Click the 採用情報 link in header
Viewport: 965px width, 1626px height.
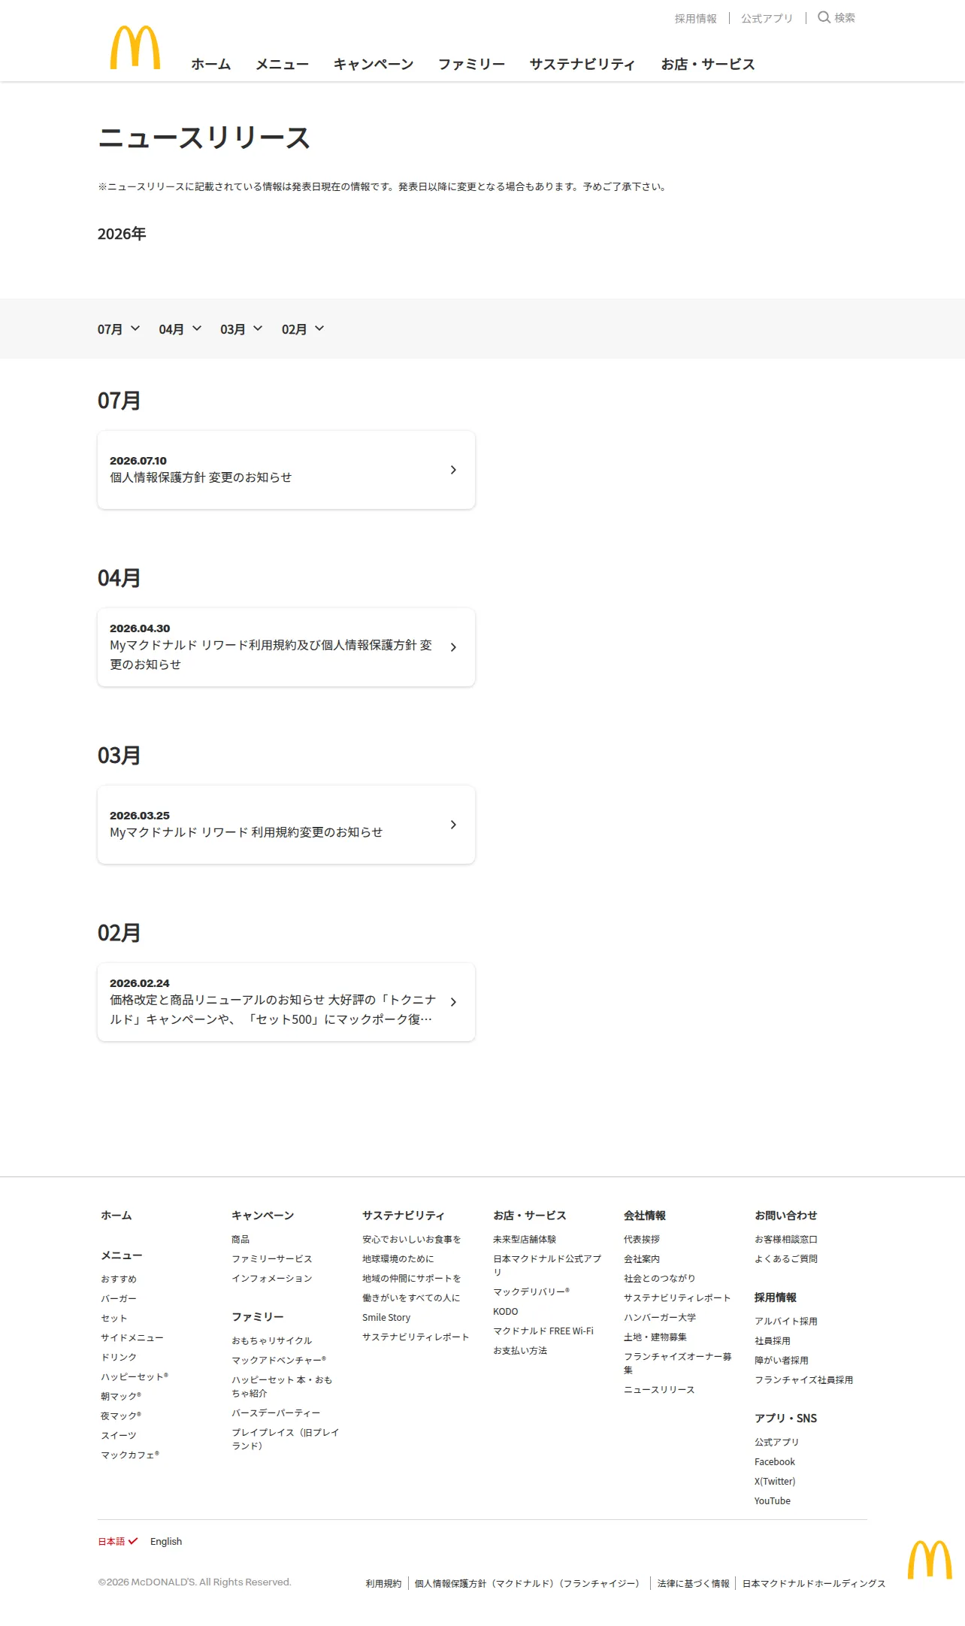[696, 19]
